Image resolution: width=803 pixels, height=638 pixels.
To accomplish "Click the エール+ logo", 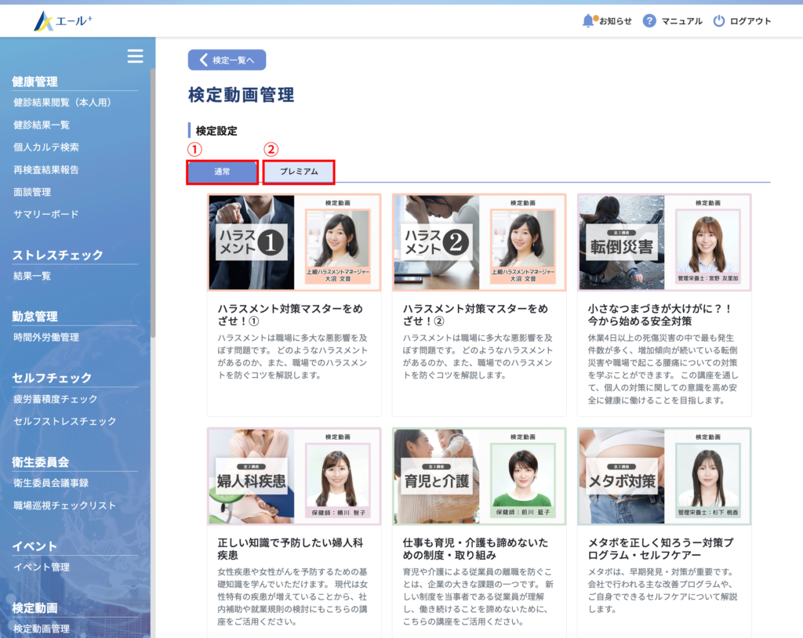I will pyautogui.click(x=63, y=21).
